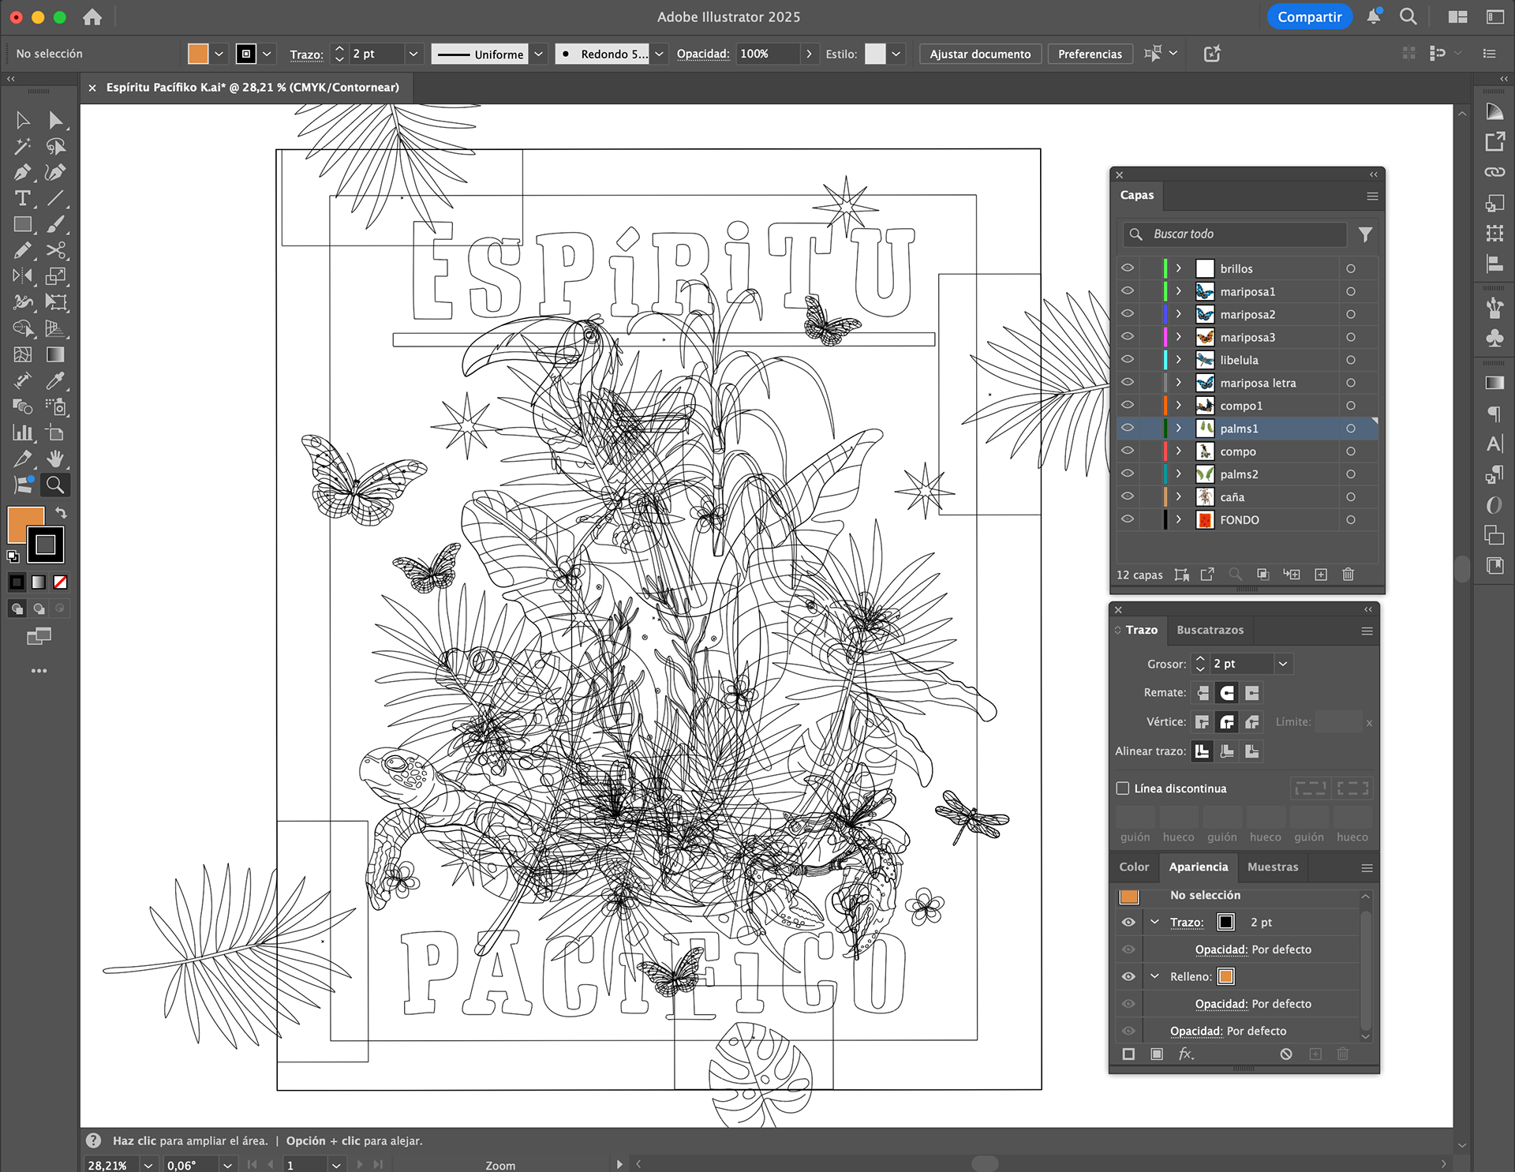This screenshot has width=1515, height=1172.
Task: Select the Pen tool
Action: [x=22, y=172]
